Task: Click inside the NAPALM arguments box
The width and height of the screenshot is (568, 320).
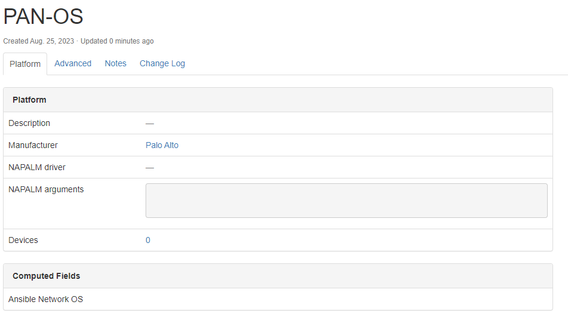Action: click(x=346, y=201)
